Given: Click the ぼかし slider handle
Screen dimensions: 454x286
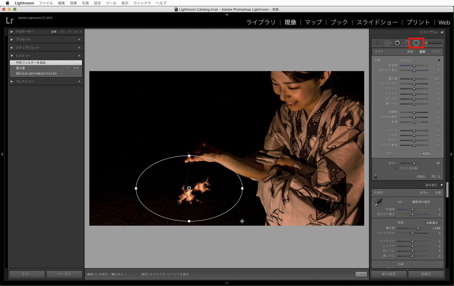Looking at the screenshot, I should [x=414, y=163].
